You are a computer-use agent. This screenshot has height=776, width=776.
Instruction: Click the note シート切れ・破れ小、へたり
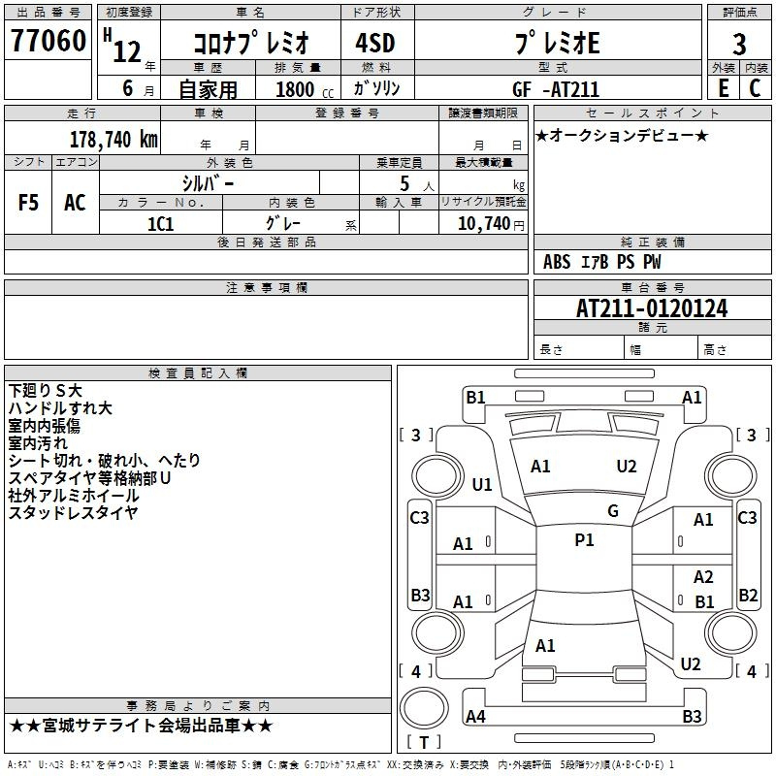[105, 460]
